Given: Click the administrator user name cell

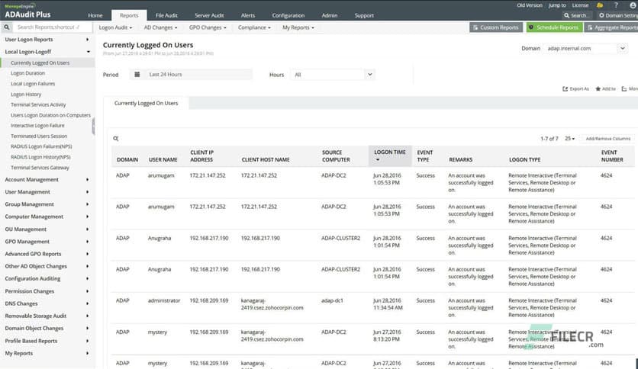Looking at the screenshot, I should [x=164, y=300].
